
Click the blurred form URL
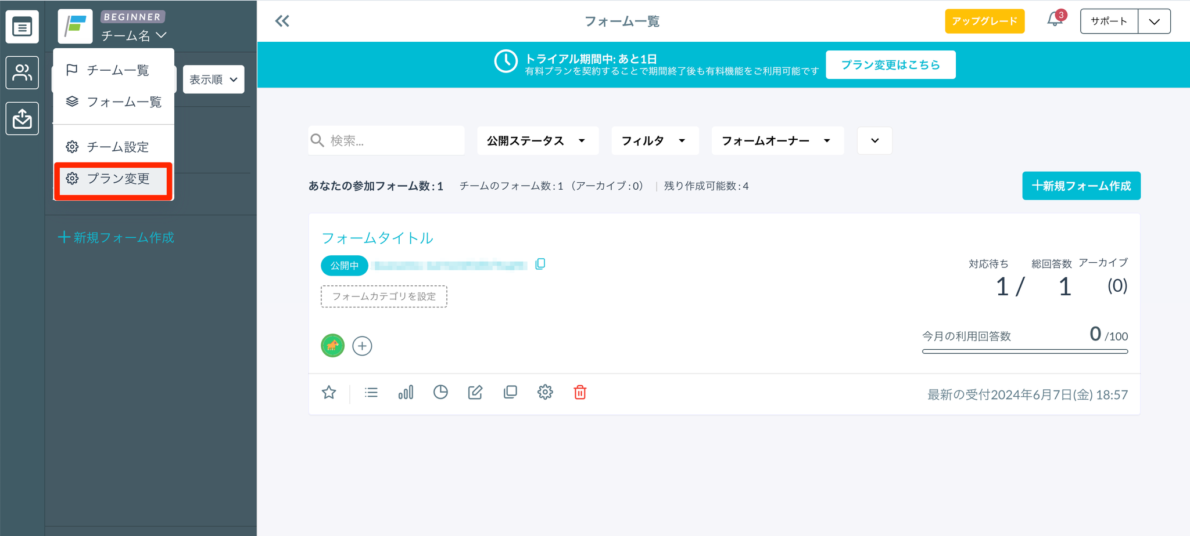451,265
